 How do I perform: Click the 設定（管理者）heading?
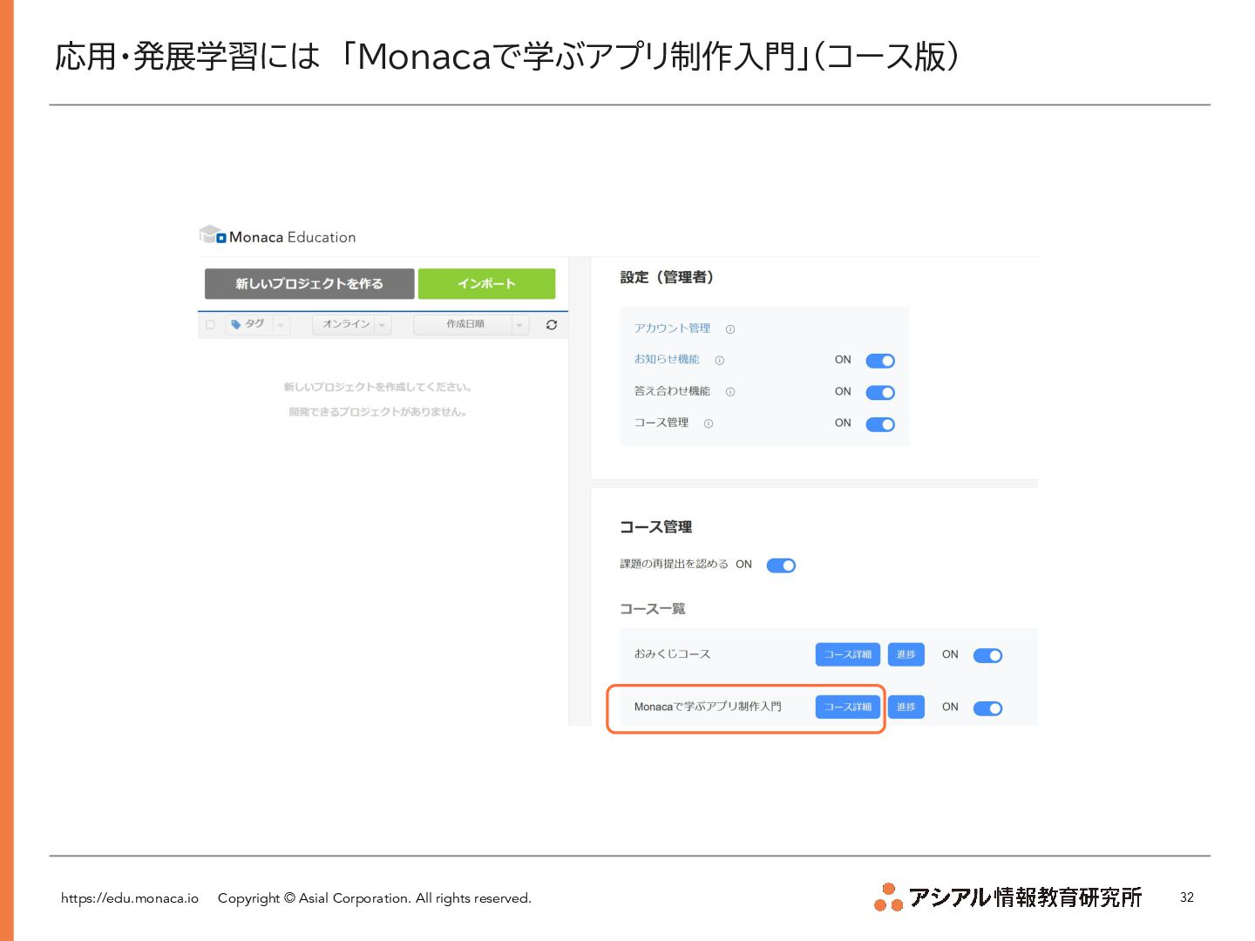(x=668, y=277)
